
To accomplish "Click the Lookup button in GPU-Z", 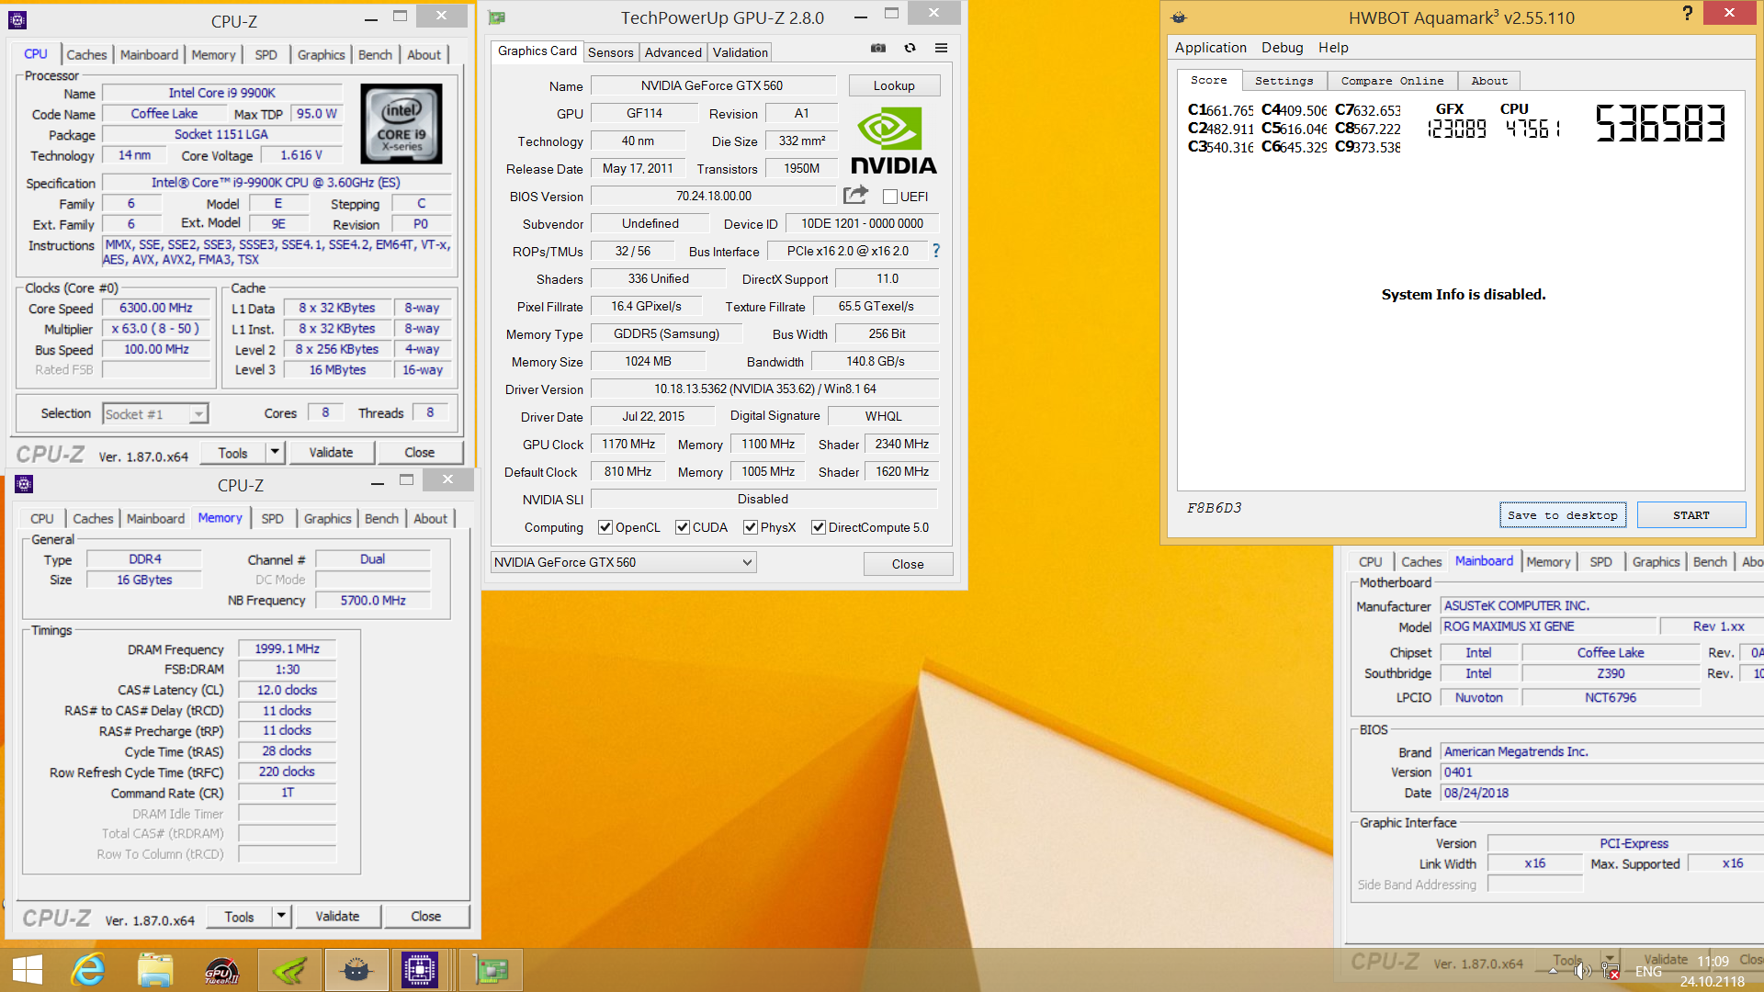I will tap(894, 85).
